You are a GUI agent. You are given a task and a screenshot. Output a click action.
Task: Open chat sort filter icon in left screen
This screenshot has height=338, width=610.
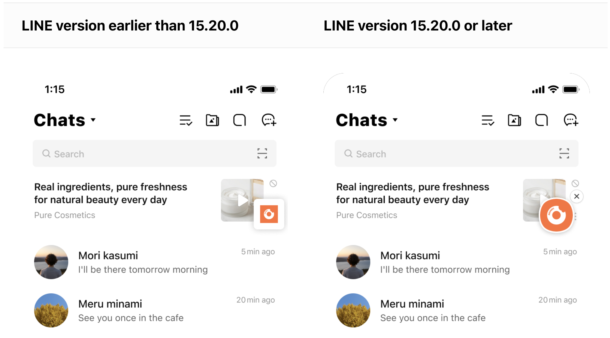click(x=186, y=120)
